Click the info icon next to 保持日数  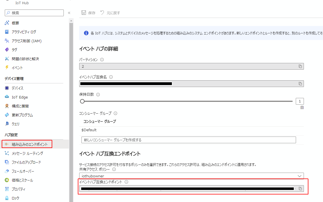pyautogui.click(x=98, y=94)
